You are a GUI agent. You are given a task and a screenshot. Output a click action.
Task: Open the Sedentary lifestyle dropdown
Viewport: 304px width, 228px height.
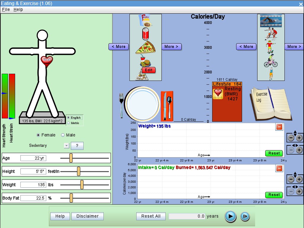pos(66,146)
